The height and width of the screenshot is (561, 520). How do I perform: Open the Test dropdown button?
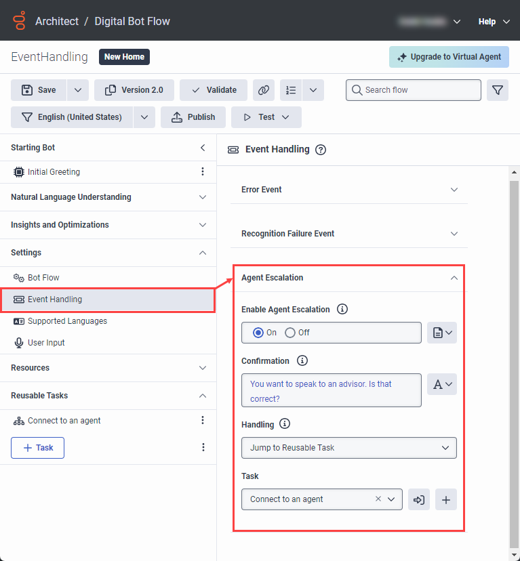pyautogui.click(x=266, y=117)
